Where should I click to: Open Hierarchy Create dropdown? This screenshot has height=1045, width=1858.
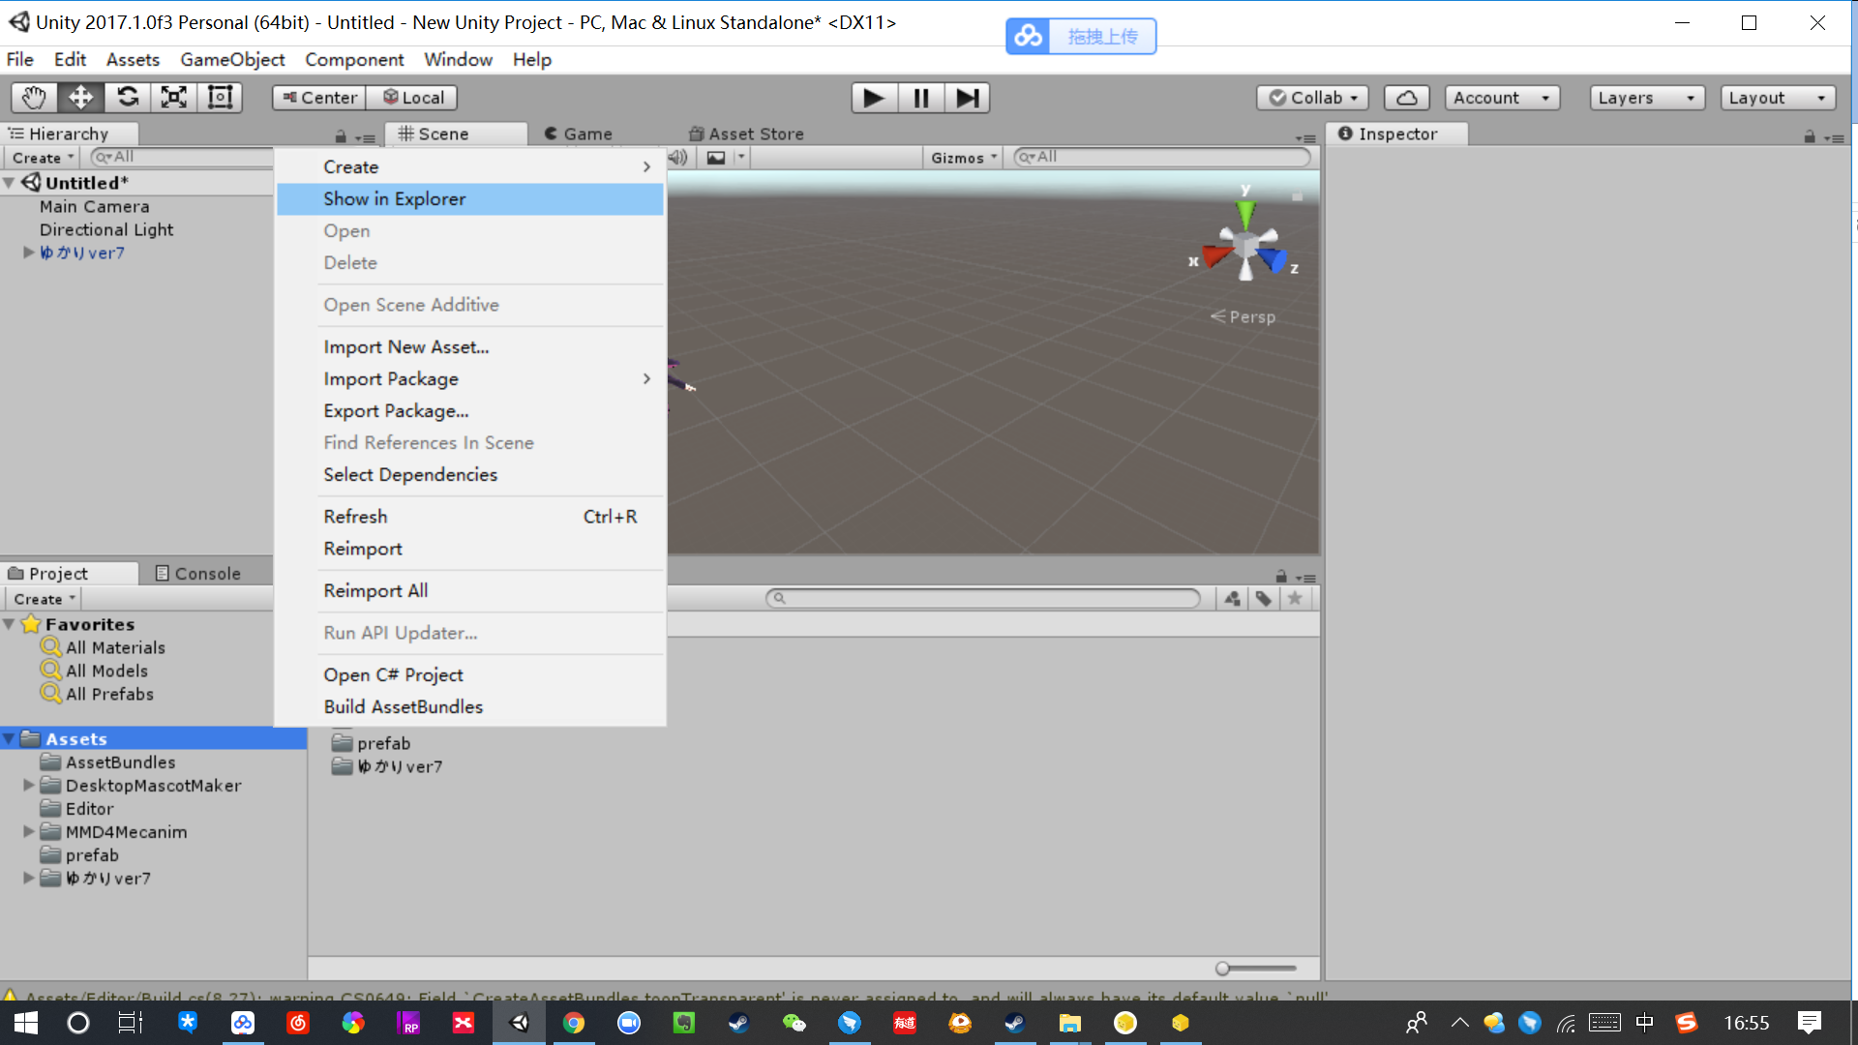click(x=44, y=158)
